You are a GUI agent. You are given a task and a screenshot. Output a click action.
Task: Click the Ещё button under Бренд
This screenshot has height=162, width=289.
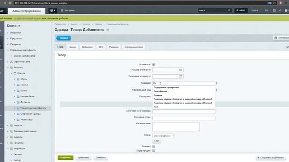(x=157, y=141)
